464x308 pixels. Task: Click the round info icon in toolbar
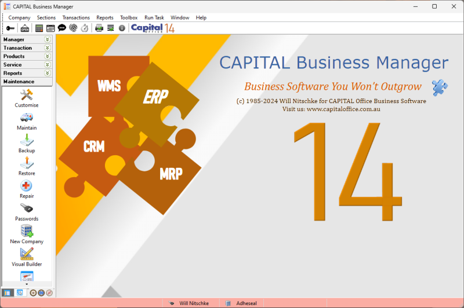[x=122, y=28]
